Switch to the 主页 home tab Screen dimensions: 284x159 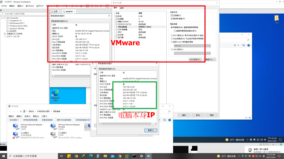pyautogui.click(x=55, y=12)
